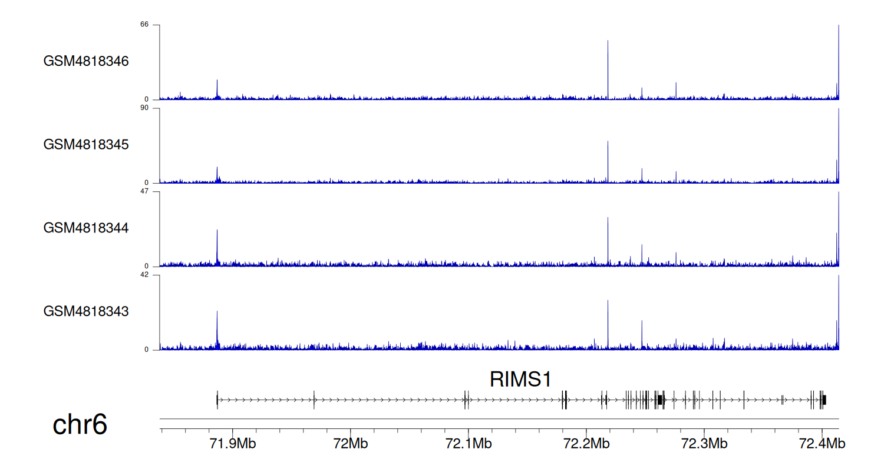Image resolution: width=884 pixels, height=459 pixels.
Task: Click the 71.9Mb axis tick label
Action: pos(233,443)
